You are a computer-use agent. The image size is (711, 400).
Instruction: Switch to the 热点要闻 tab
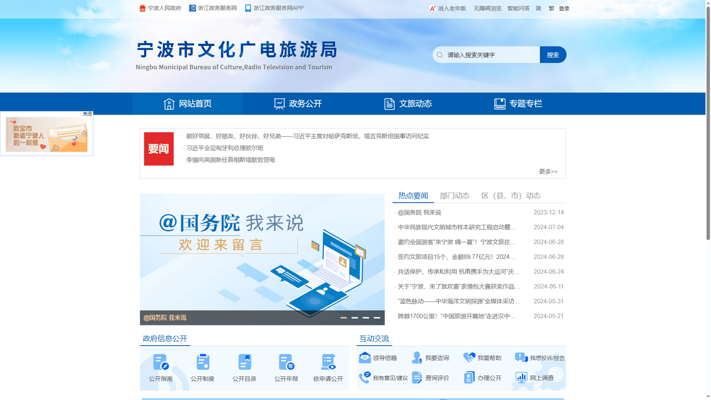coord(413,196)
